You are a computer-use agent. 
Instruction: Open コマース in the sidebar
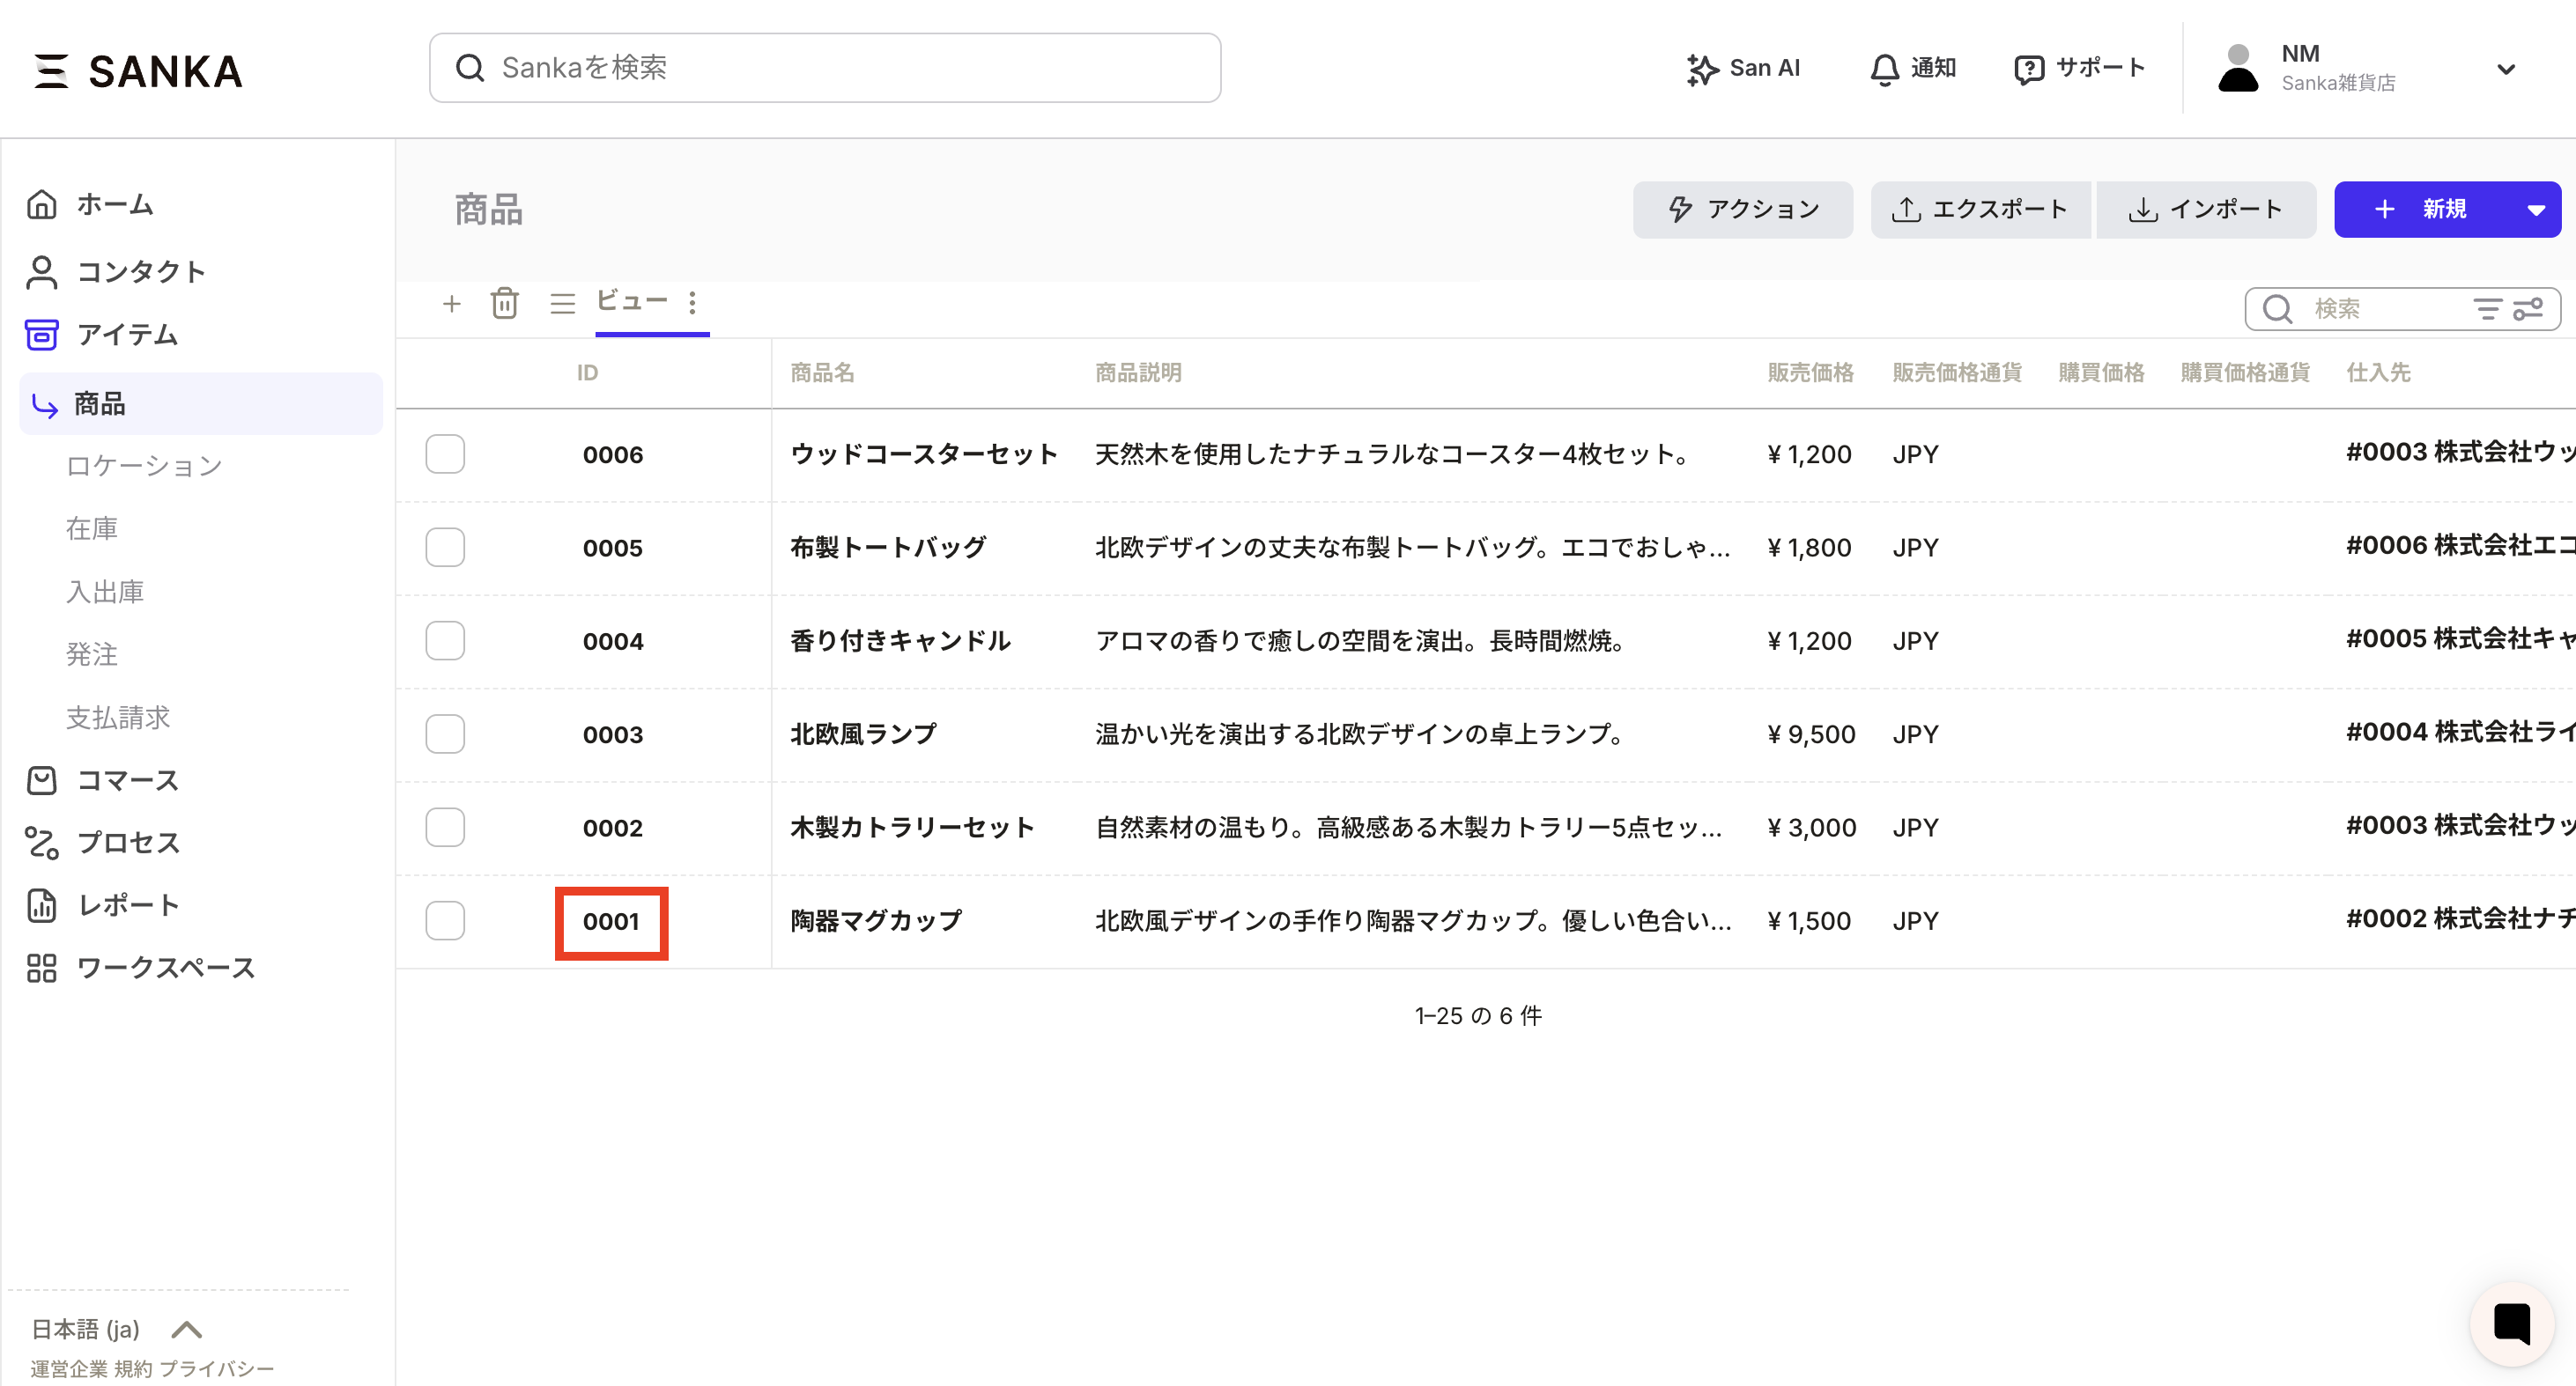[x=127, y=780]
